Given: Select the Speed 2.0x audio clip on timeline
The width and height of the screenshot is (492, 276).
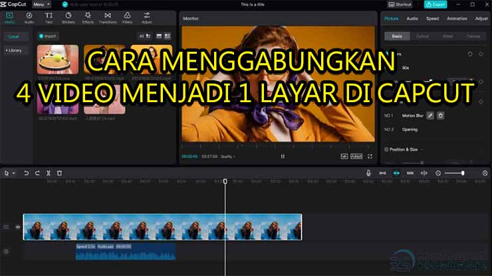Looking at the screenshot, I should coord(125,251).
